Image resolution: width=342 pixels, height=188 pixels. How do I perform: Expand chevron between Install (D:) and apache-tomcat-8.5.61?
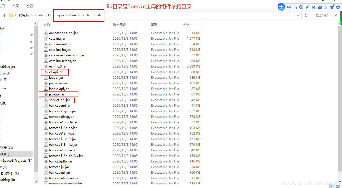pyautogui.click(x=54, y=15)
